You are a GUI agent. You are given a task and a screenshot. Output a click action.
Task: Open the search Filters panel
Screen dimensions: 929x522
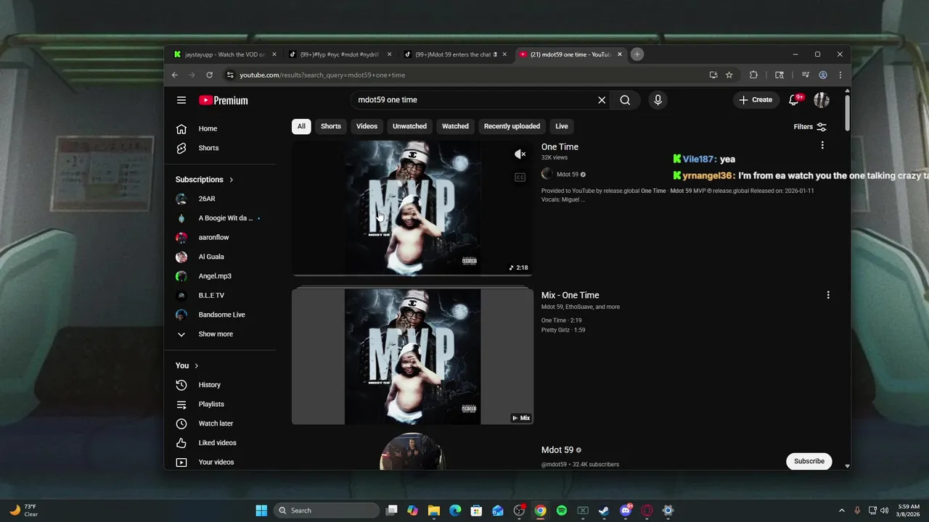point(810,127)
